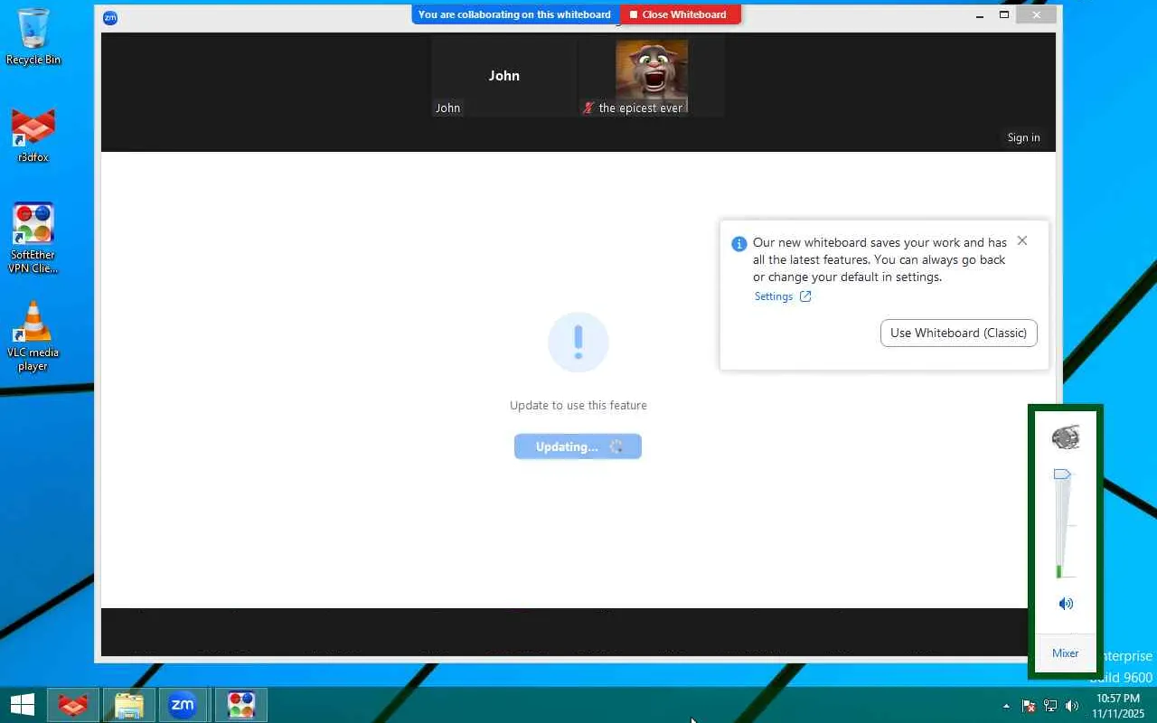Click 'You are collaborating on this whiteboard' banner

pyautogui.click(x=515, y=14)
